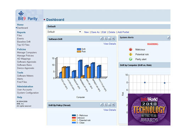Viewport: 185px width, 134px height.
Task: Open the Policies section
Action: coord(21,49)
